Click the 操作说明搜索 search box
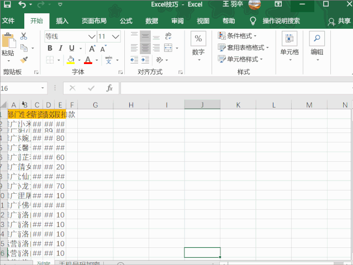Screen dimensions: 353x265 click(x=281, y=21)
